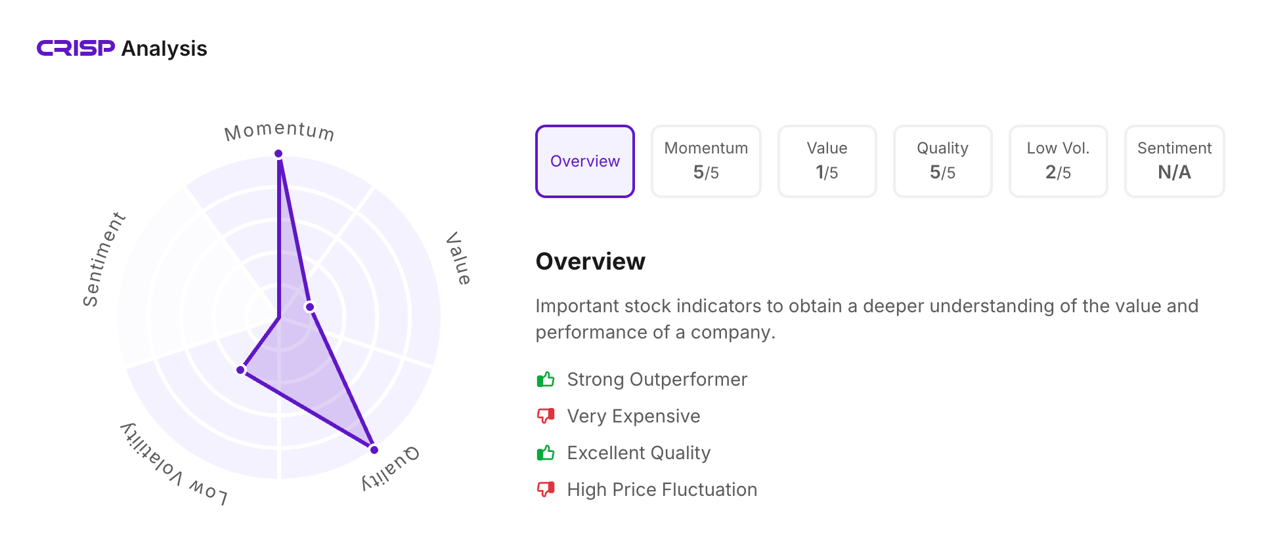The image size is (1270, 551).
Task: Click the Low Volatility radar data point
Action: click(x=241, y=371)
